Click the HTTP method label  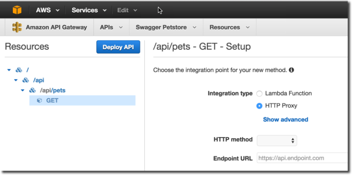pyautogui.click(x=233, y=139)
